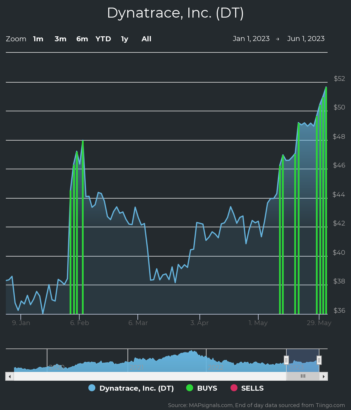
Task: Click the 1. May date label
Action: 258,323
